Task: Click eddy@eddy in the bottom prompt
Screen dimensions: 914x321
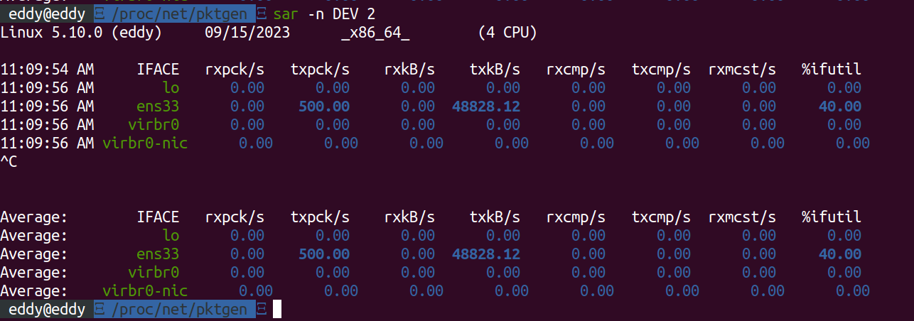Action: tap(47, 309)
